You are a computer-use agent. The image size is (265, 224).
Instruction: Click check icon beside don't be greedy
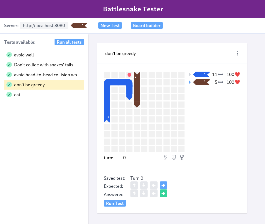coord(9,85)
